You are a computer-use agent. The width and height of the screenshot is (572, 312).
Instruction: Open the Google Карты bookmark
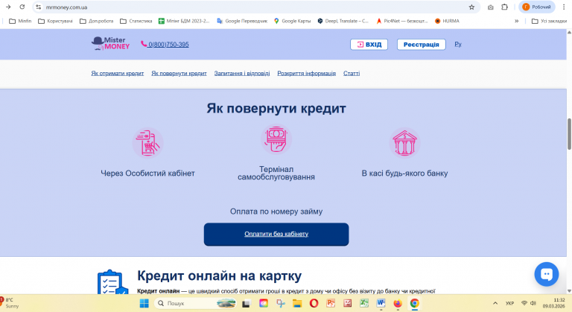pyautogui.click(x=292, y=21)
